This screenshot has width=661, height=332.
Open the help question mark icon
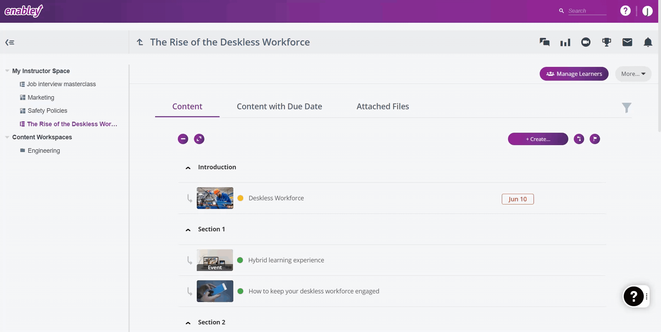(x=625, y=10)
